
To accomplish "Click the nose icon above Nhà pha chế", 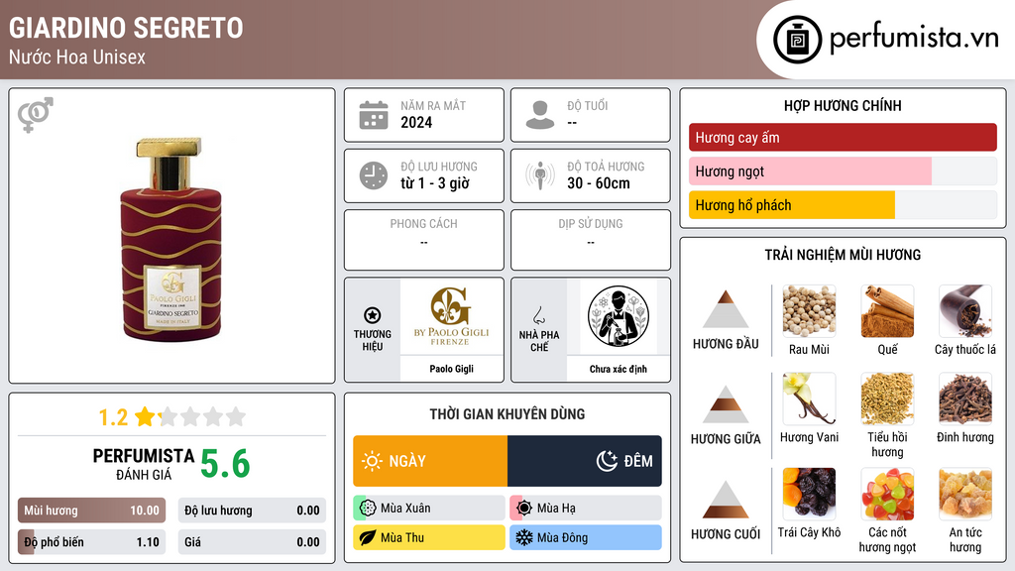I will (x=538, y=315).
